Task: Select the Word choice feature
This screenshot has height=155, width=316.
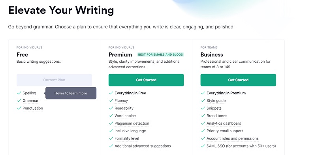Action: [x=125, y=116]
